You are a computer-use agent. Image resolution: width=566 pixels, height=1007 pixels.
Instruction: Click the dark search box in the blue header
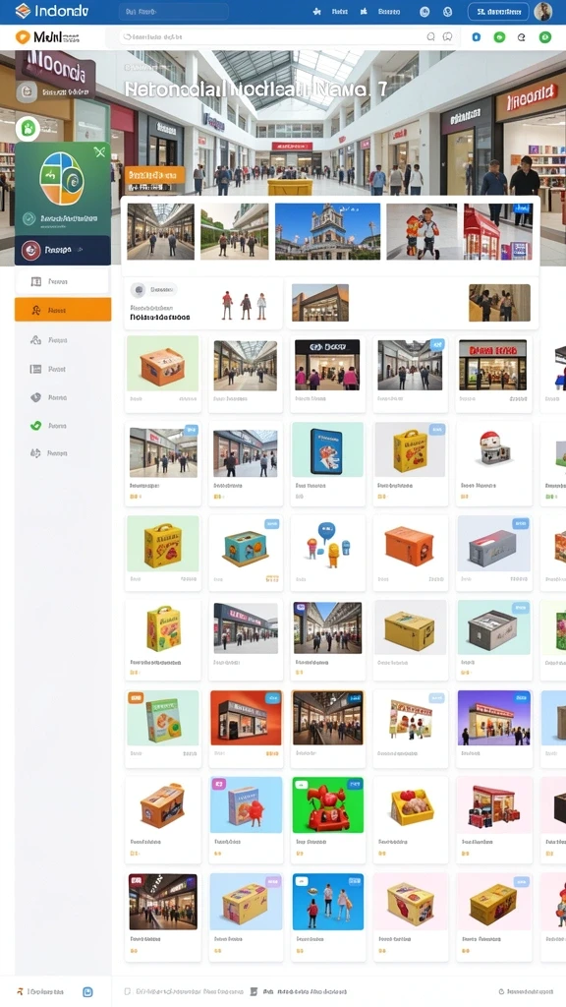pyautogui.click(x=173, y=12)
